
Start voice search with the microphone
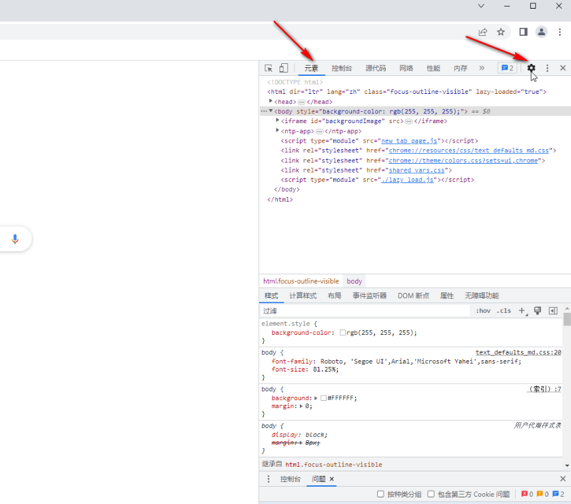15,239
